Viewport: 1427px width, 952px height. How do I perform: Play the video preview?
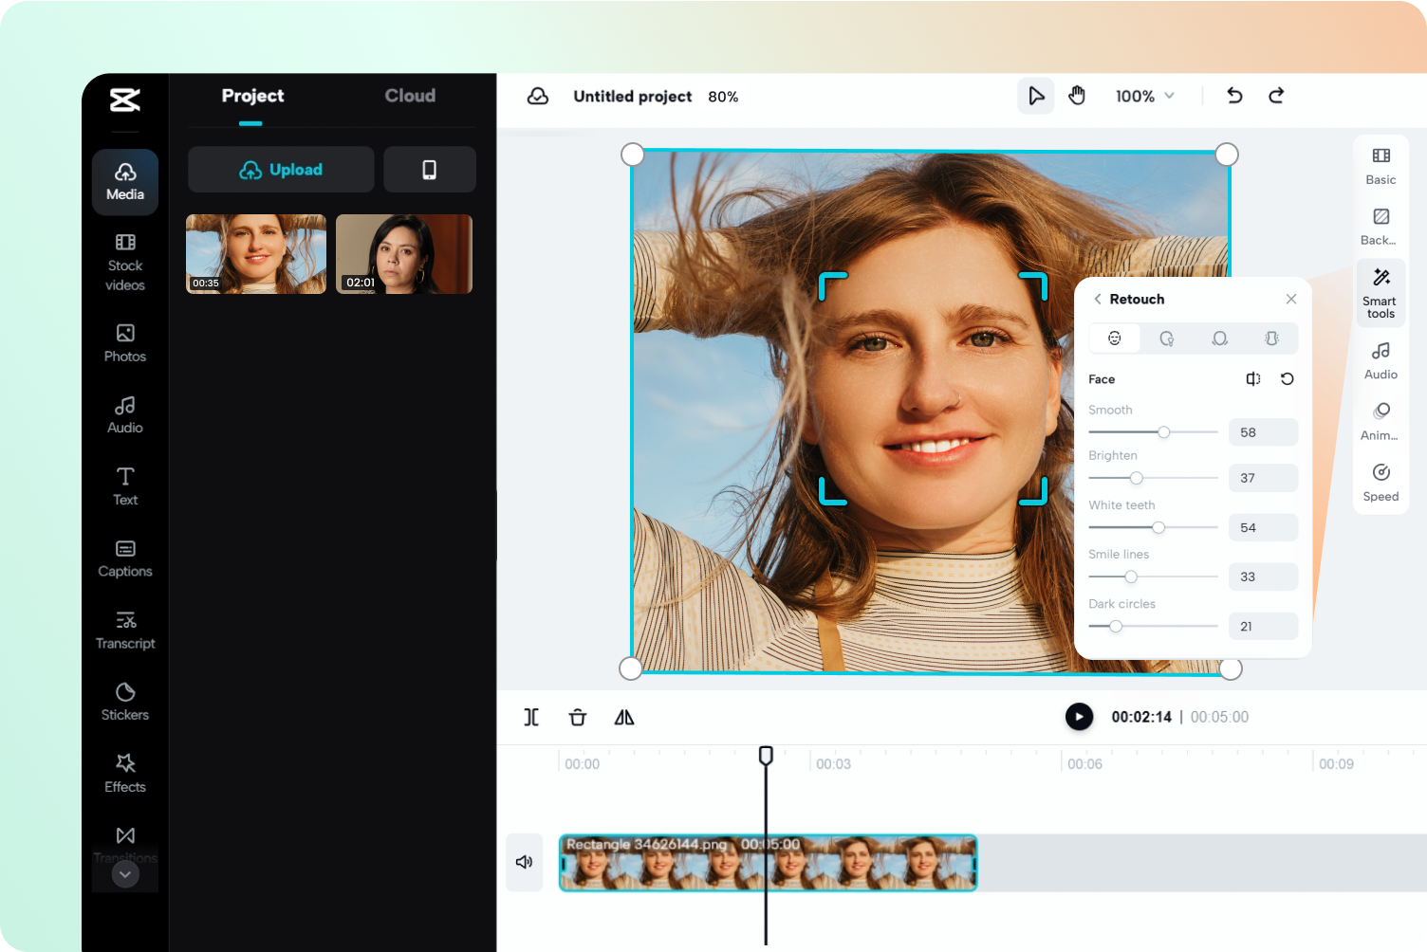(x=1079, y=717)
